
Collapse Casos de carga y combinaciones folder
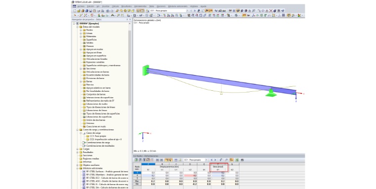point(78,130)
